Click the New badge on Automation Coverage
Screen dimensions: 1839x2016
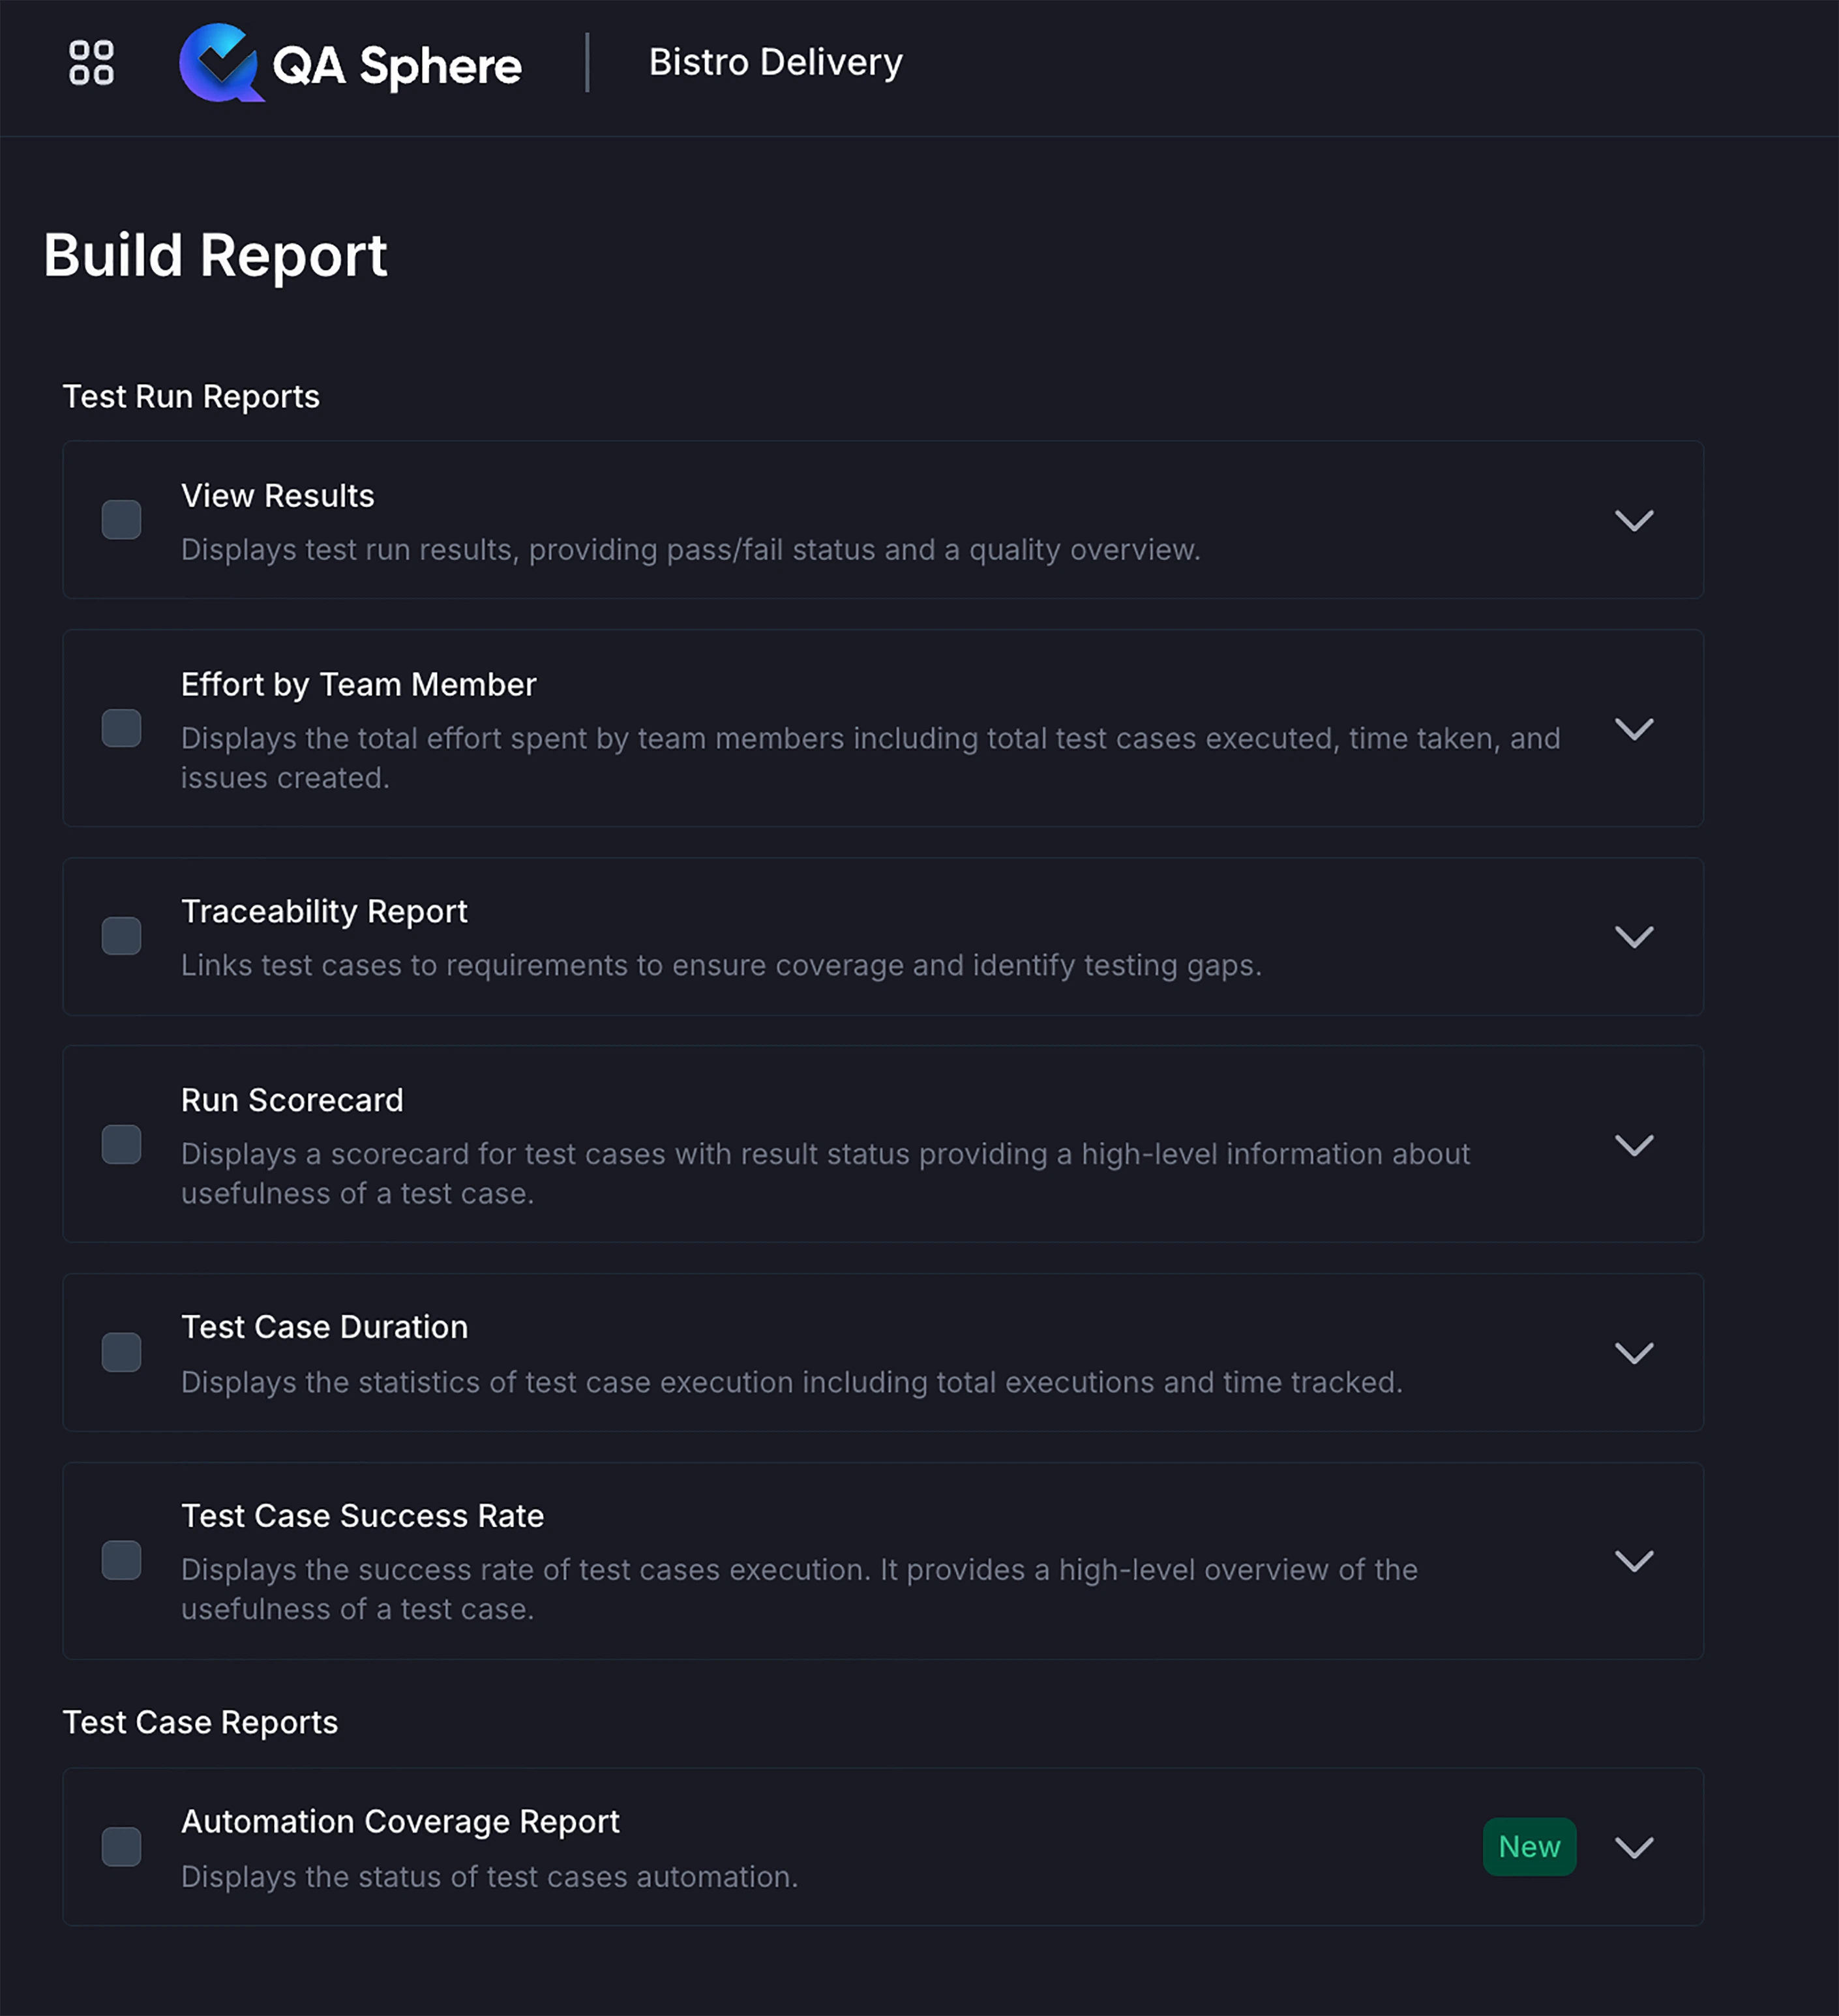point(1530,1847)
